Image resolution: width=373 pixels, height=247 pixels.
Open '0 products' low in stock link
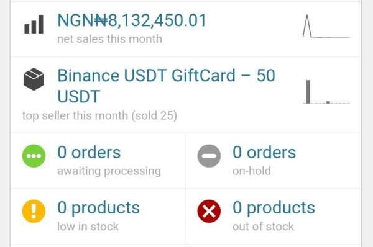pyautogui.click(x=98, y=208)
